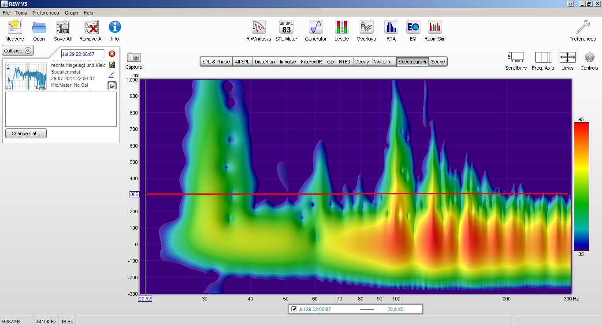The width and height of the screenshot is (602, 326).
Task: Click the Change Cal... button
Action: coord(26,133)
